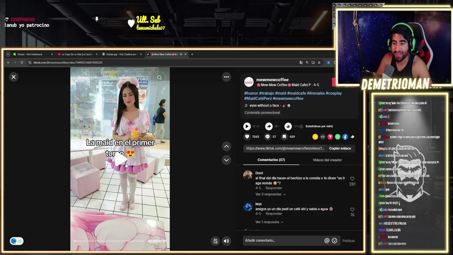This screenshot has height=255, width=453.
Task: Open more share options arrow
Action: 352,137
